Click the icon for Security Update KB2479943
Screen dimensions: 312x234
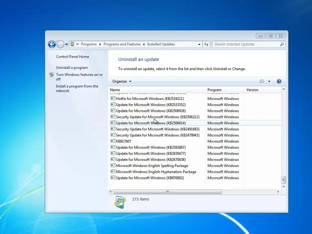point(113,135)
